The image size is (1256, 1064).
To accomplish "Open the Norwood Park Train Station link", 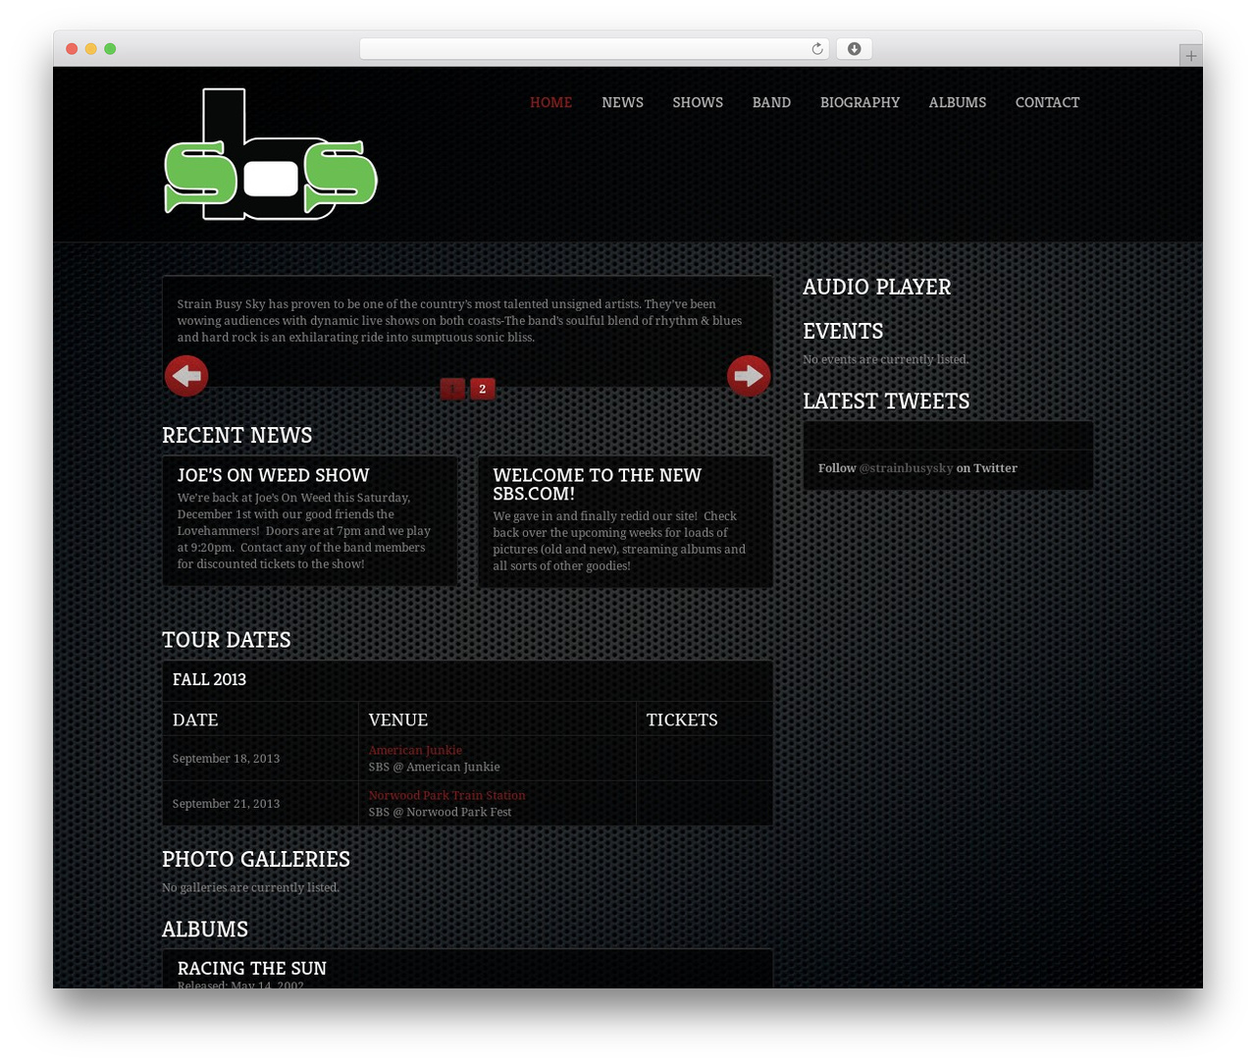I will tap(446, 795).
